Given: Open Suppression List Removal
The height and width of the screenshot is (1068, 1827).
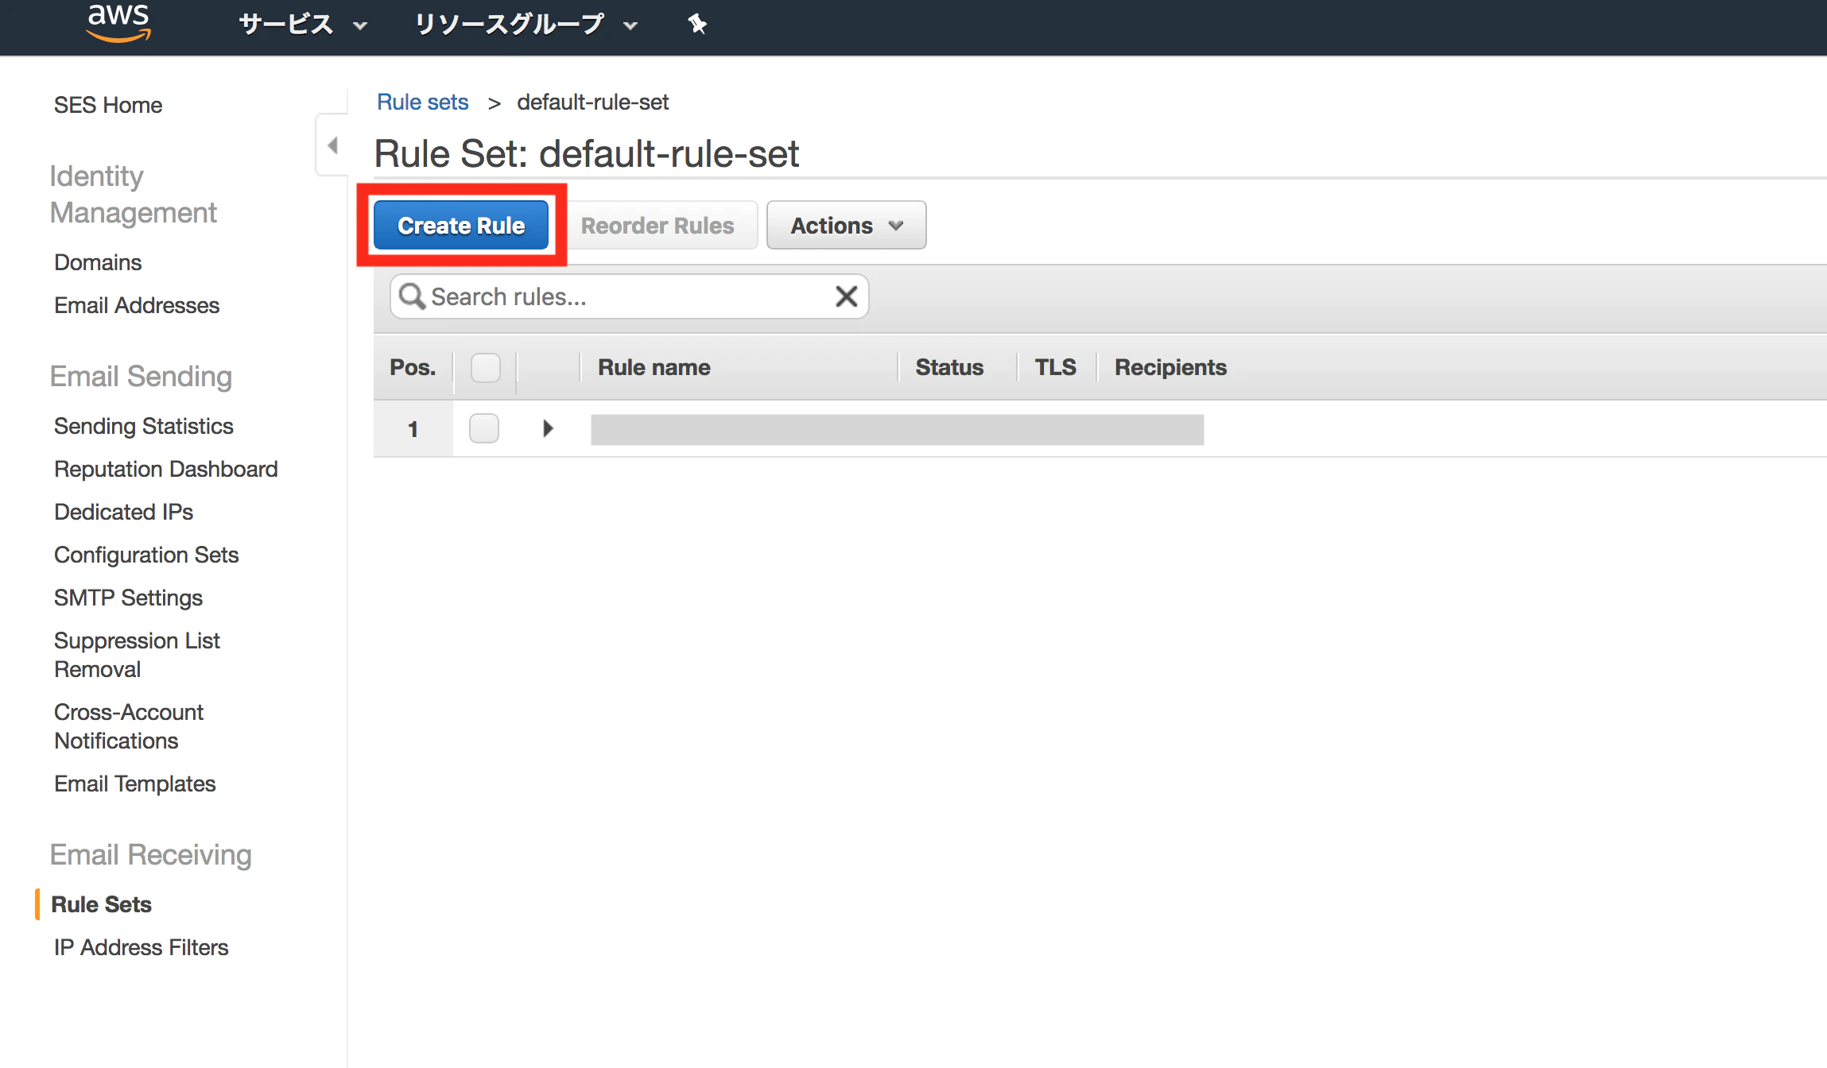Looking at the screenshot, I should (x=137, y=655).
